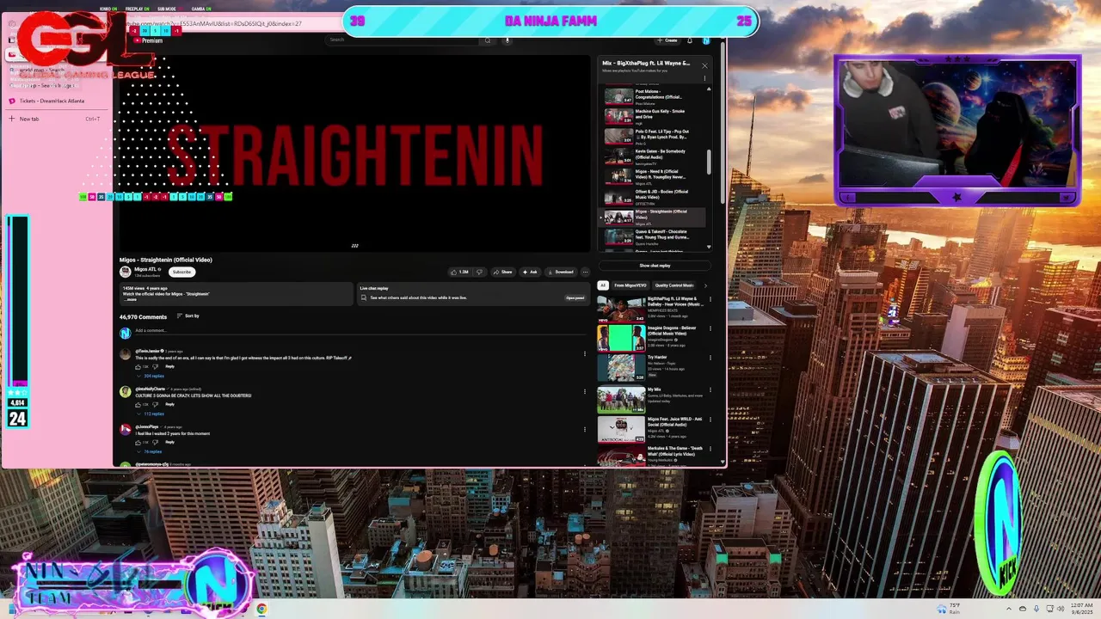Play Polo G Pop Out from playlist
Image resolution: width=1101 pixels, height=619 pixels.
pyautogui.click(x=653, y=136)
